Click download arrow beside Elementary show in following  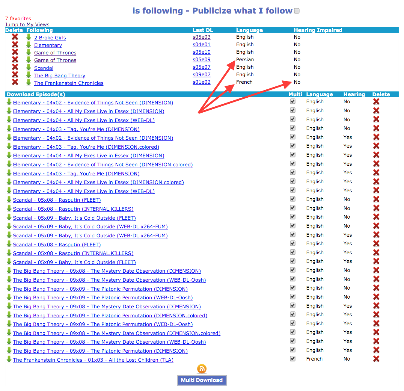click(x=29, y=45)
